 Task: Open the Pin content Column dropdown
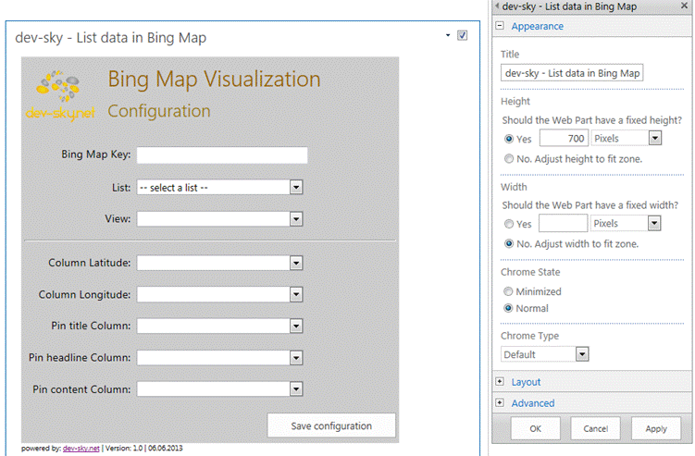click(x=219, y=389)
